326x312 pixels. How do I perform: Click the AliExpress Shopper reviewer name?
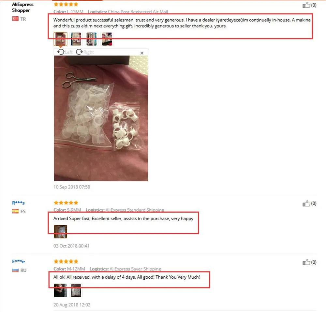23,7
